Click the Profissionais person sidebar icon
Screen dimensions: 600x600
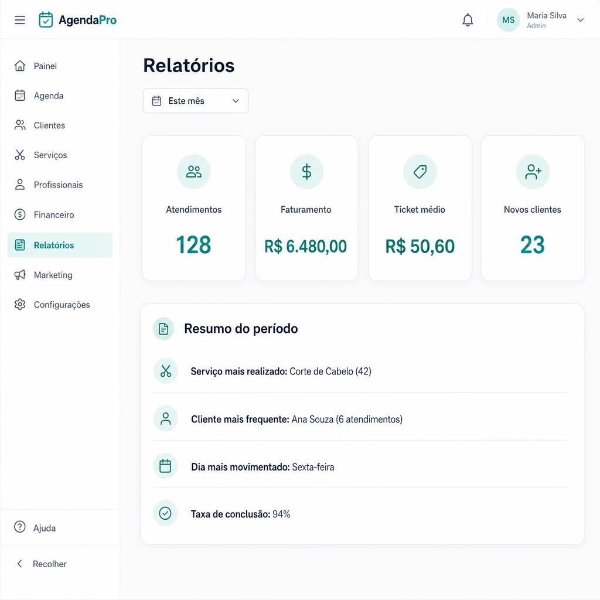point(20,185)
